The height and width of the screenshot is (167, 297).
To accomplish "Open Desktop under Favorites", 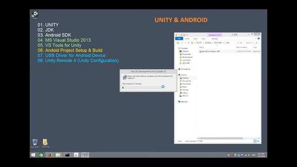I will click(184, 51).
